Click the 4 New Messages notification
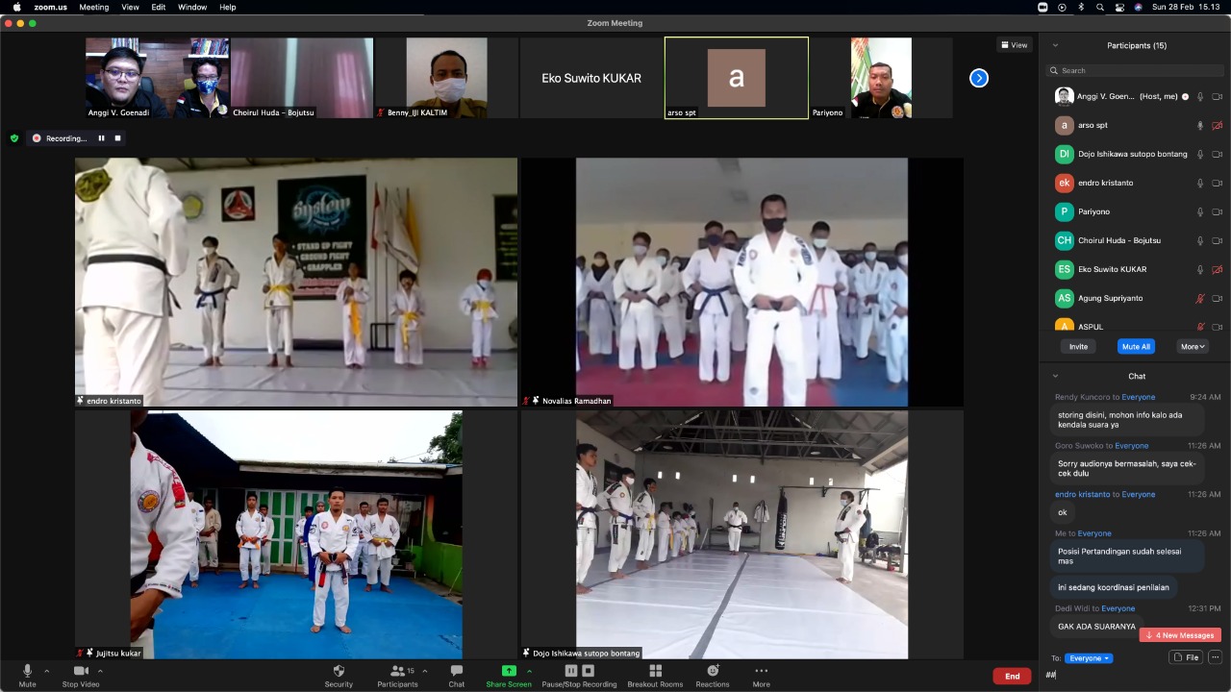This screenshot has width=1231, height=692. (x=1180, y=635)
